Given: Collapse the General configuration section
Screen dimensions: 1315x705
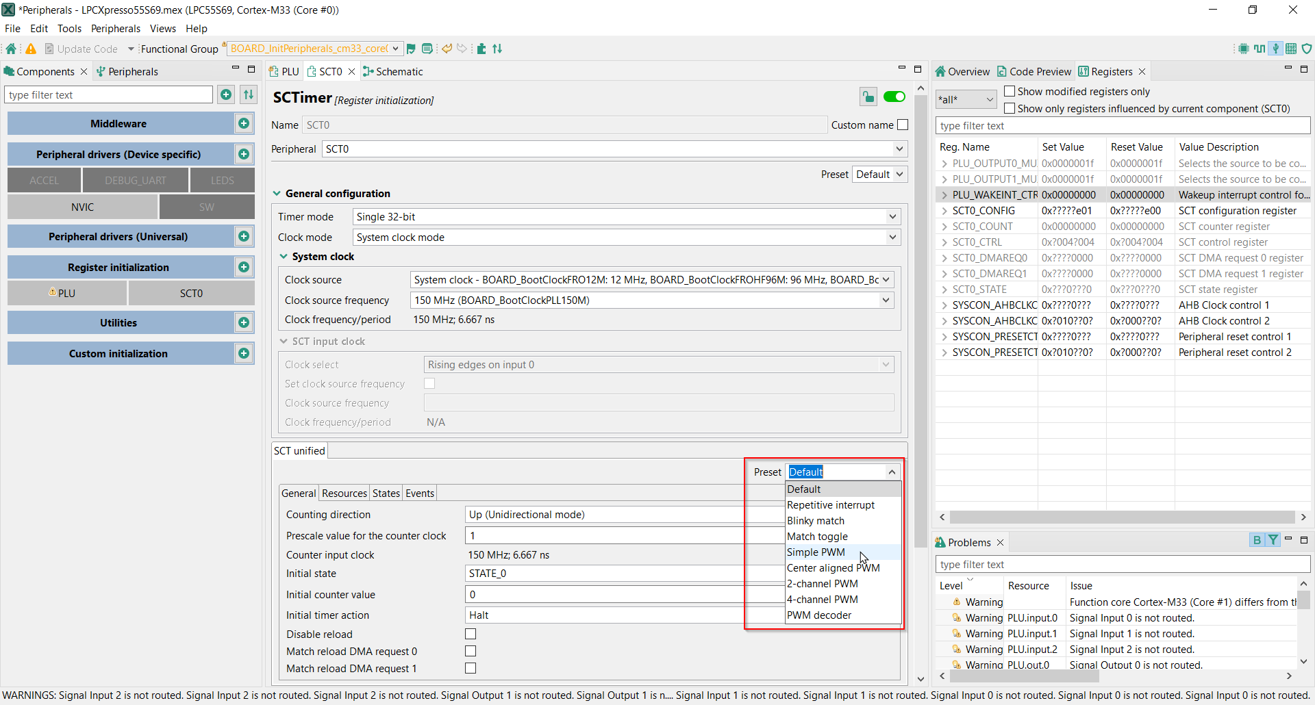Looking at the screenshot, I should tap(277, 194).
